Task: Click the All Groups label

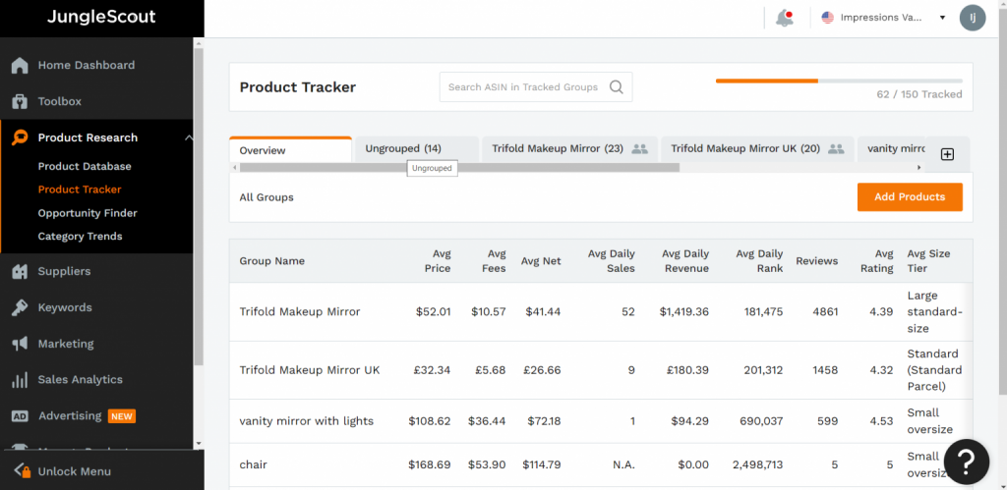Action: click(267, 197)
